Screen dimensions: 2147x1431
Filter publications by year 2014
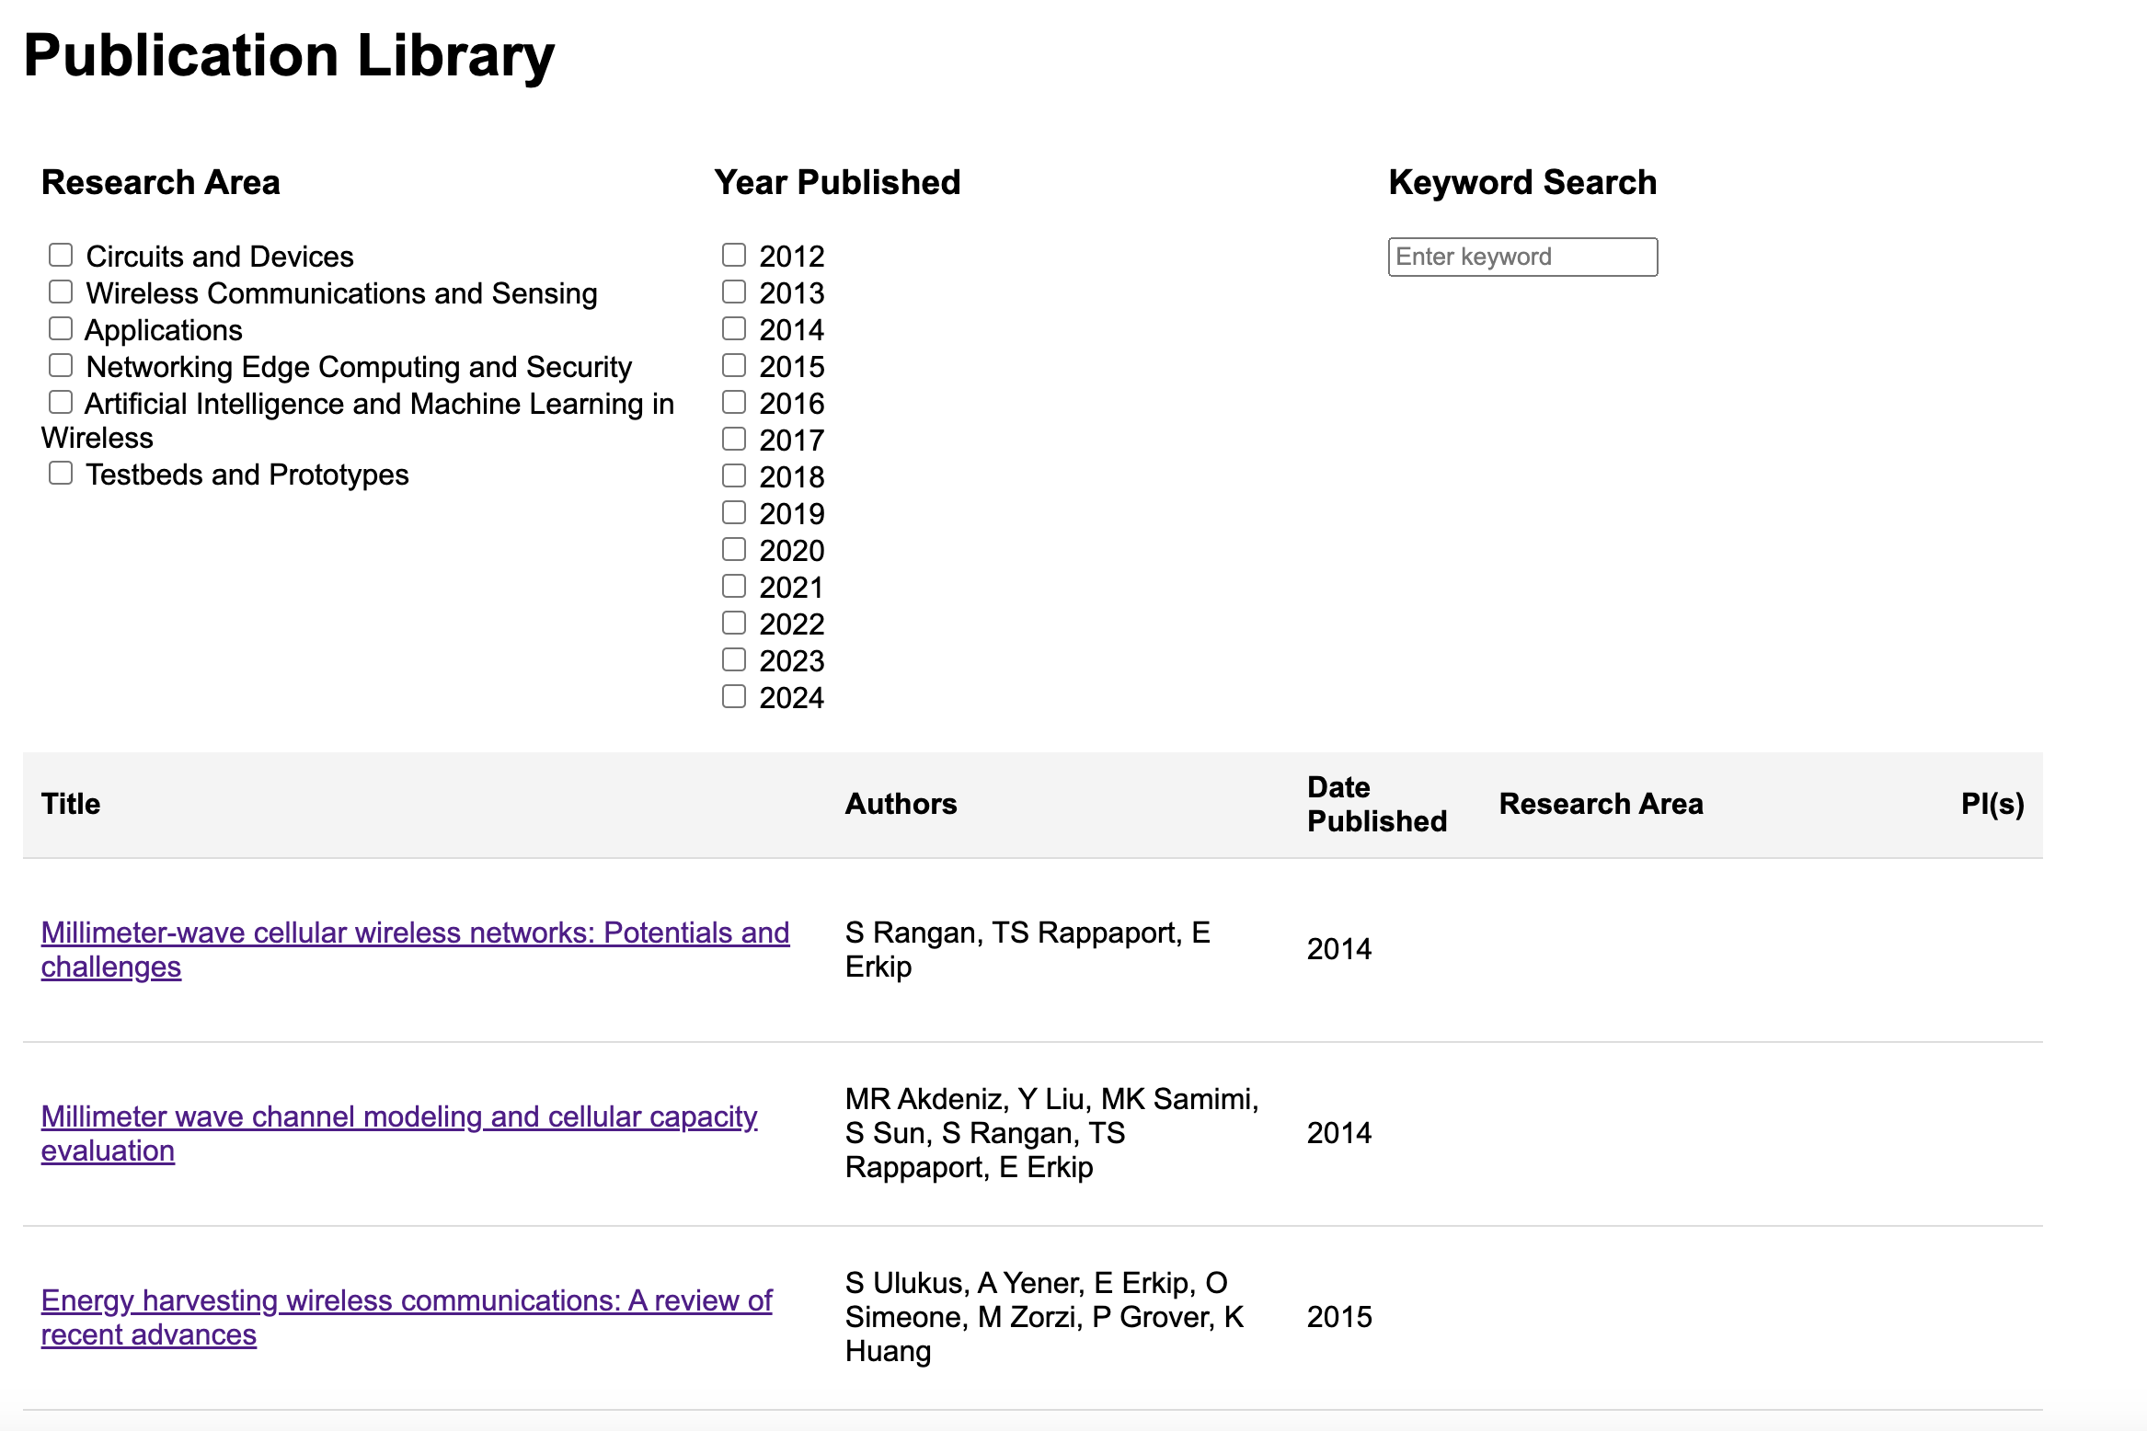click(734, 328)
